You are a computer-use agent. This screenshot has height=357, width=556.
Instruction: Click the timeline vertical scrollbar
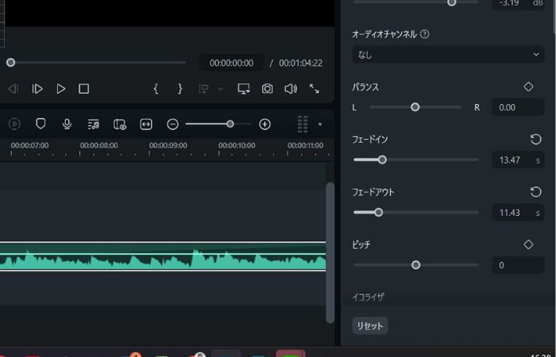click(x=330, y=252)
